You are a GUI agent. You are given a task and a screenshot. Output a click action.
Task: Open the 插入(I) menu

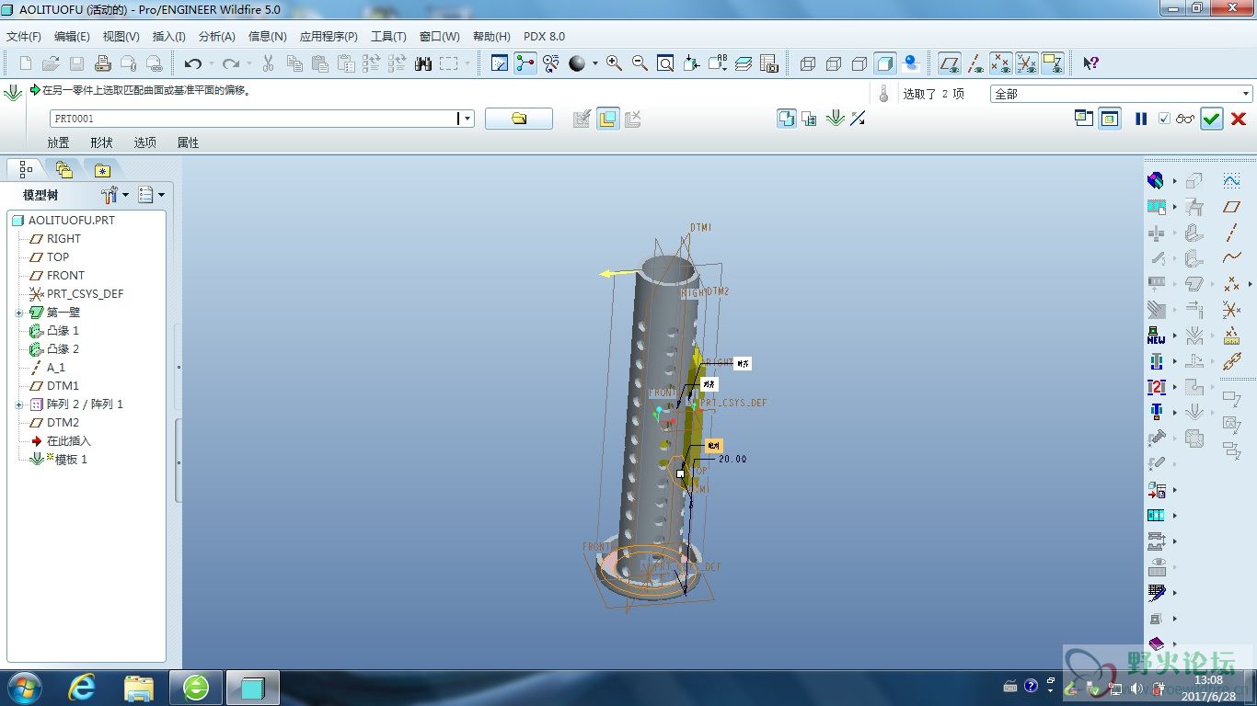[168, 37]
